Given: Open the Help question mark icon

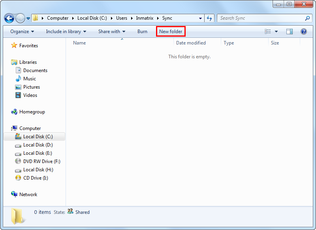Looking at the screenshot, I should (x=304, y=32).
